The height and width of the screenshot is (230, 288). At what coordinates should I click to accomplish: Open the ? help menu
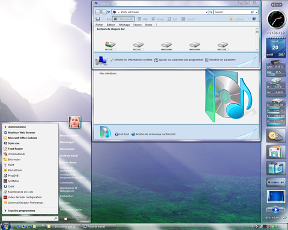[x=156, y=25]
